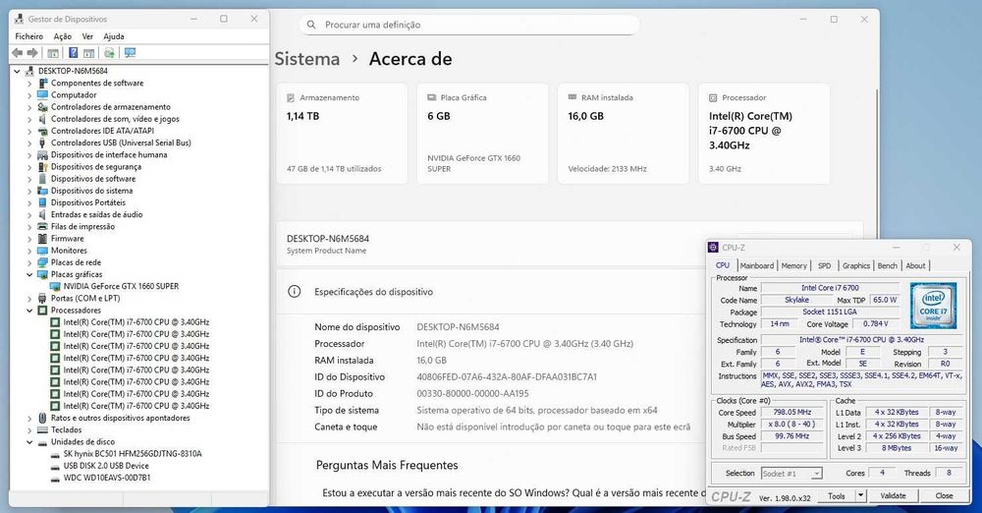Viewport: 982px width, 513px height.
Task: Expand Controladores de armazenamento node
Action: [x=29, y=107]
